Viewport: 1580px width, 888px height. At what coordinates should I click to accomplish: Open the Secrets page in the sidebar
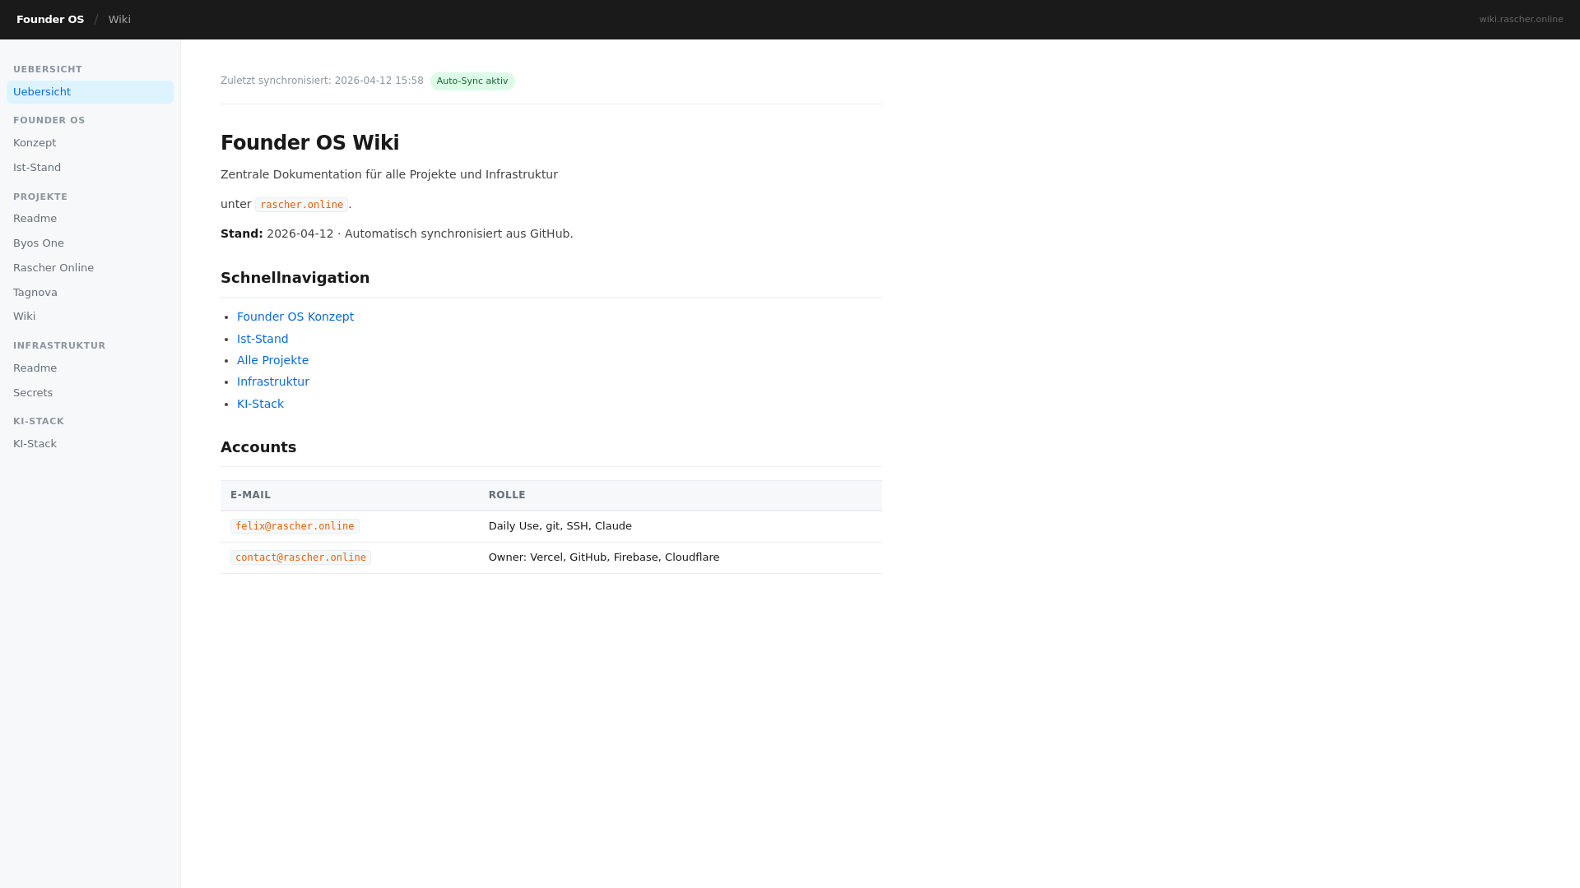tap(90, 393)
